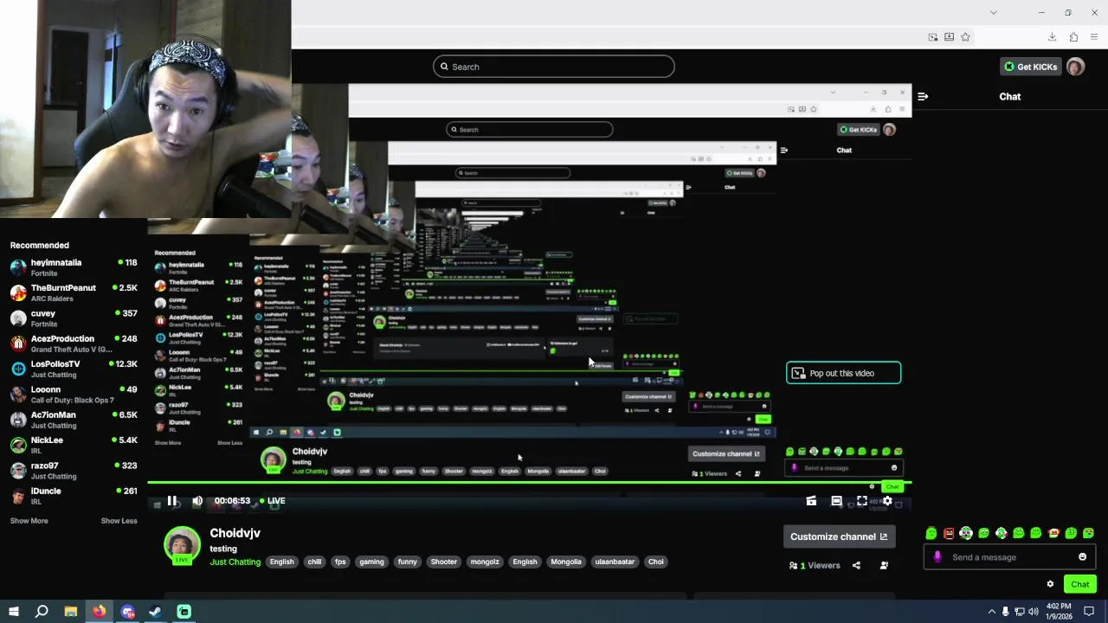Jump to LIVE indicator in player

pos(272,500)
